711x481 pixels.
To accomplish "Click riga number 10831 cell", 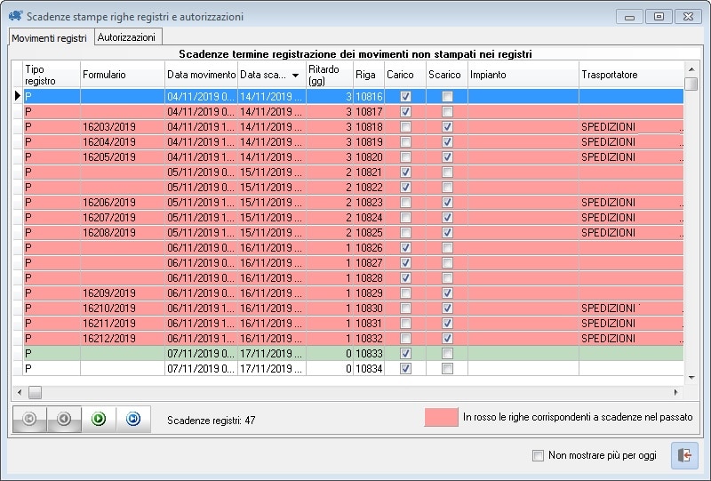I will [x=369, y=323].
